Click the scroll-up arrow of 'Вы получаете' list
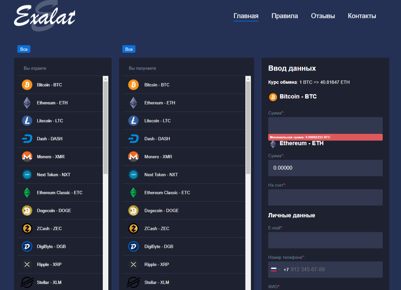This screenshot has width=401, height=290. coord(248,79)
